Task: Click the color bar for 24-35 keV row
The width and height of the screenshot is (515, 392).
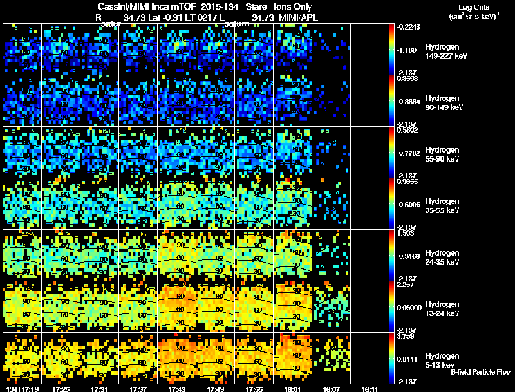Action: coord(391,255)
